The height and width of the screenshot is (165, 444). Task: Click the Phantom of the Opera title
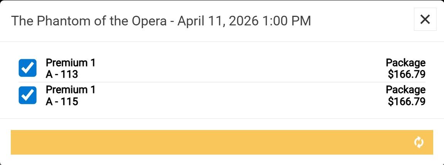pyautogui.click(x=89, y=21)
